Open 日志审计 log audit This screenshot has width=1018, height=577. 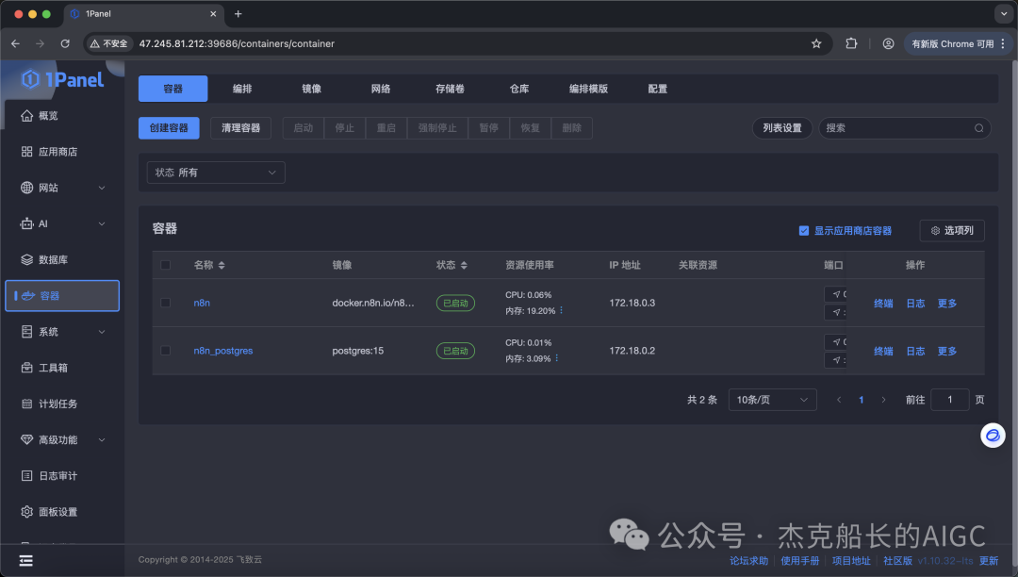(49, 476)
